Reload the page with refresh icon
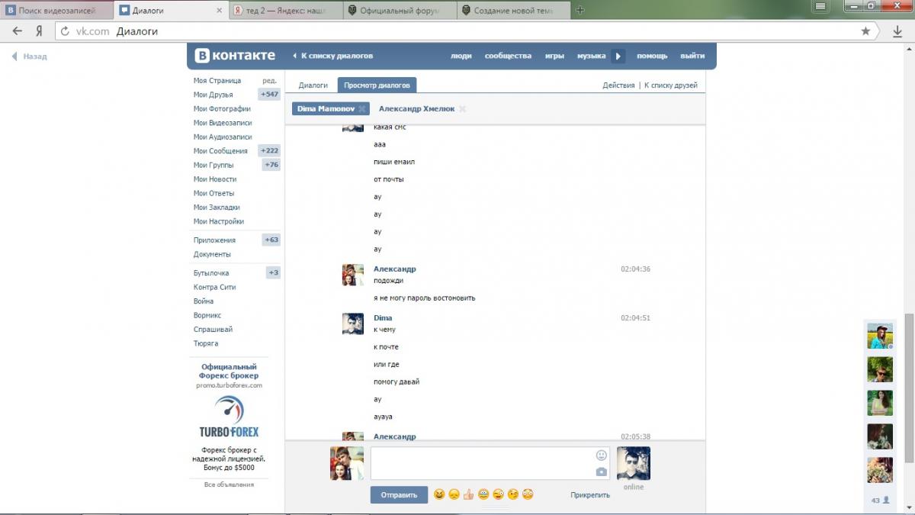915x515 pixels. [65, 31]
